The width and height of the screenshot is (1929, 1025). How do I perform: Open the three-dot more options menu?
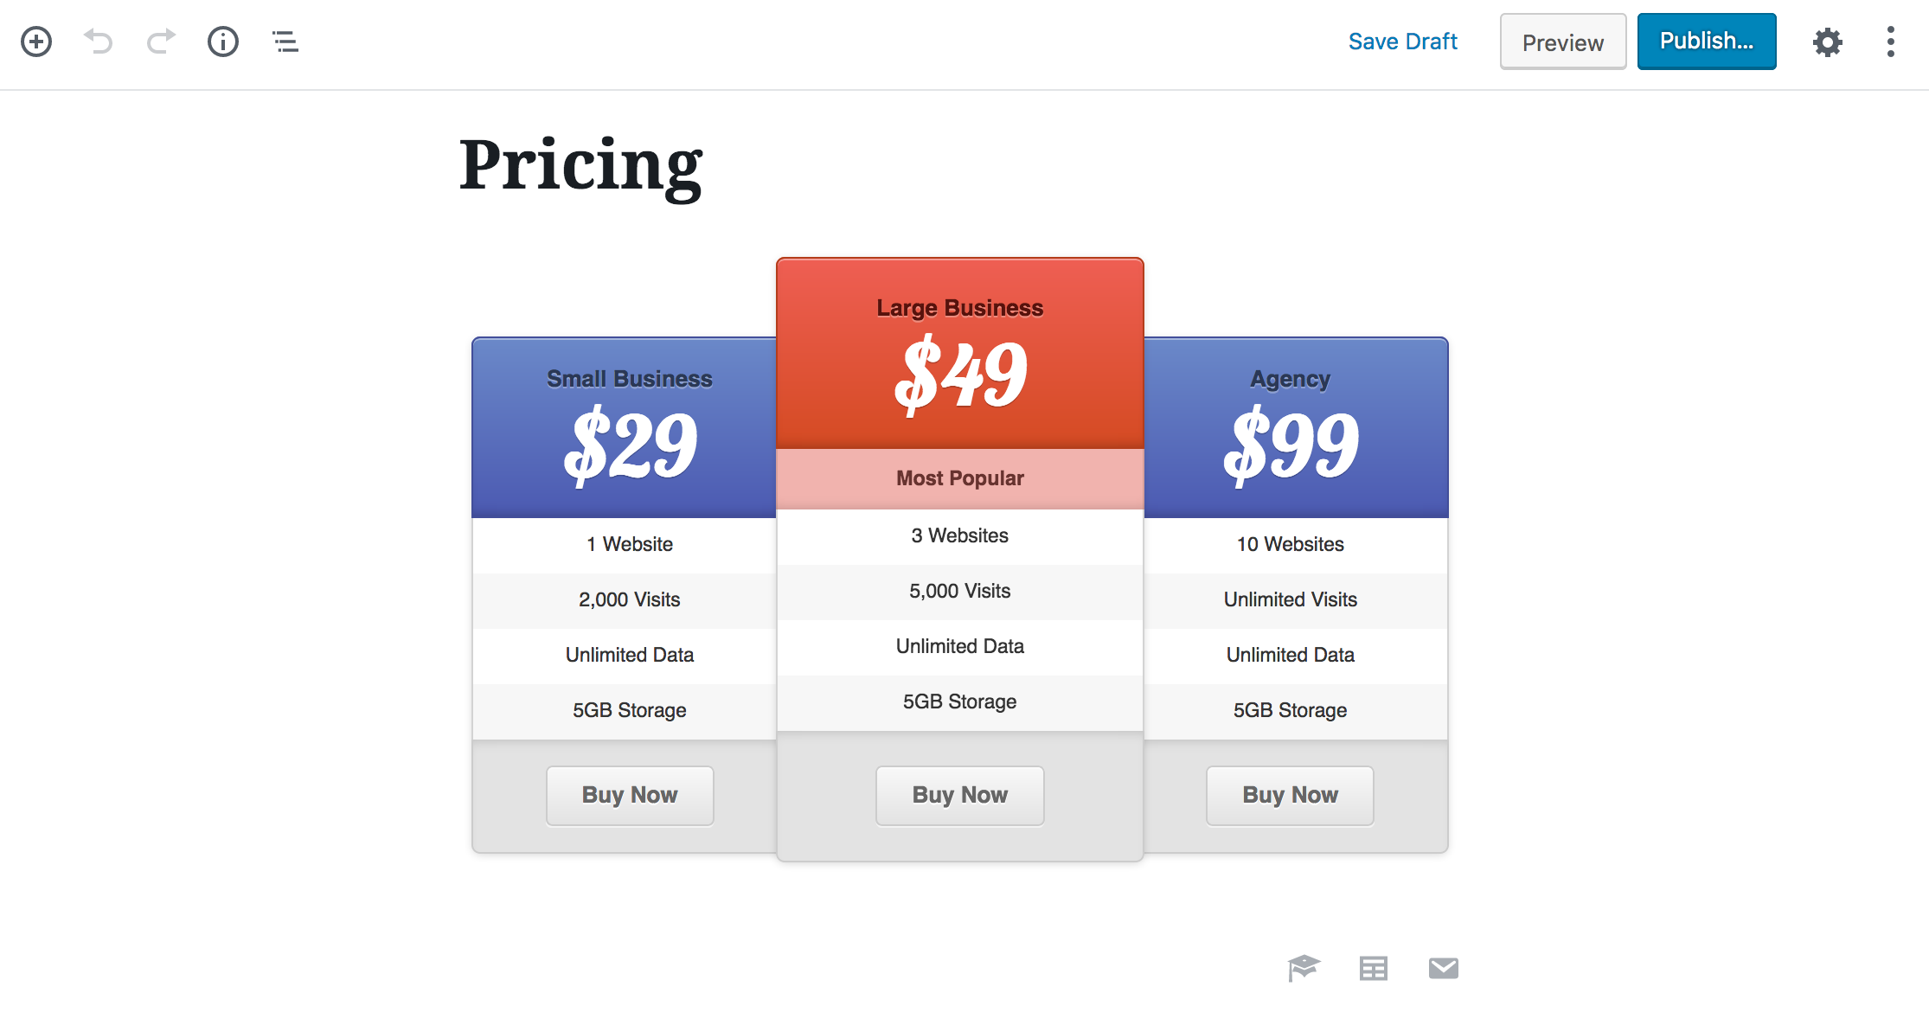pyautogui.click(x=1890, y=42)
